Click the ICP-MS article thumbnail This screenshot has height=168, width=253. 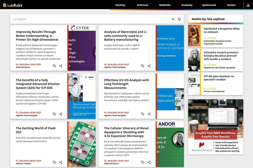click(x=194, y=84)
